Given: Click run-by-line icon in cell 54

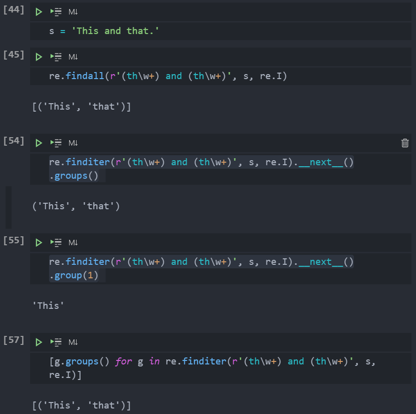Looking at the screenshot, I should pos(56,143).
